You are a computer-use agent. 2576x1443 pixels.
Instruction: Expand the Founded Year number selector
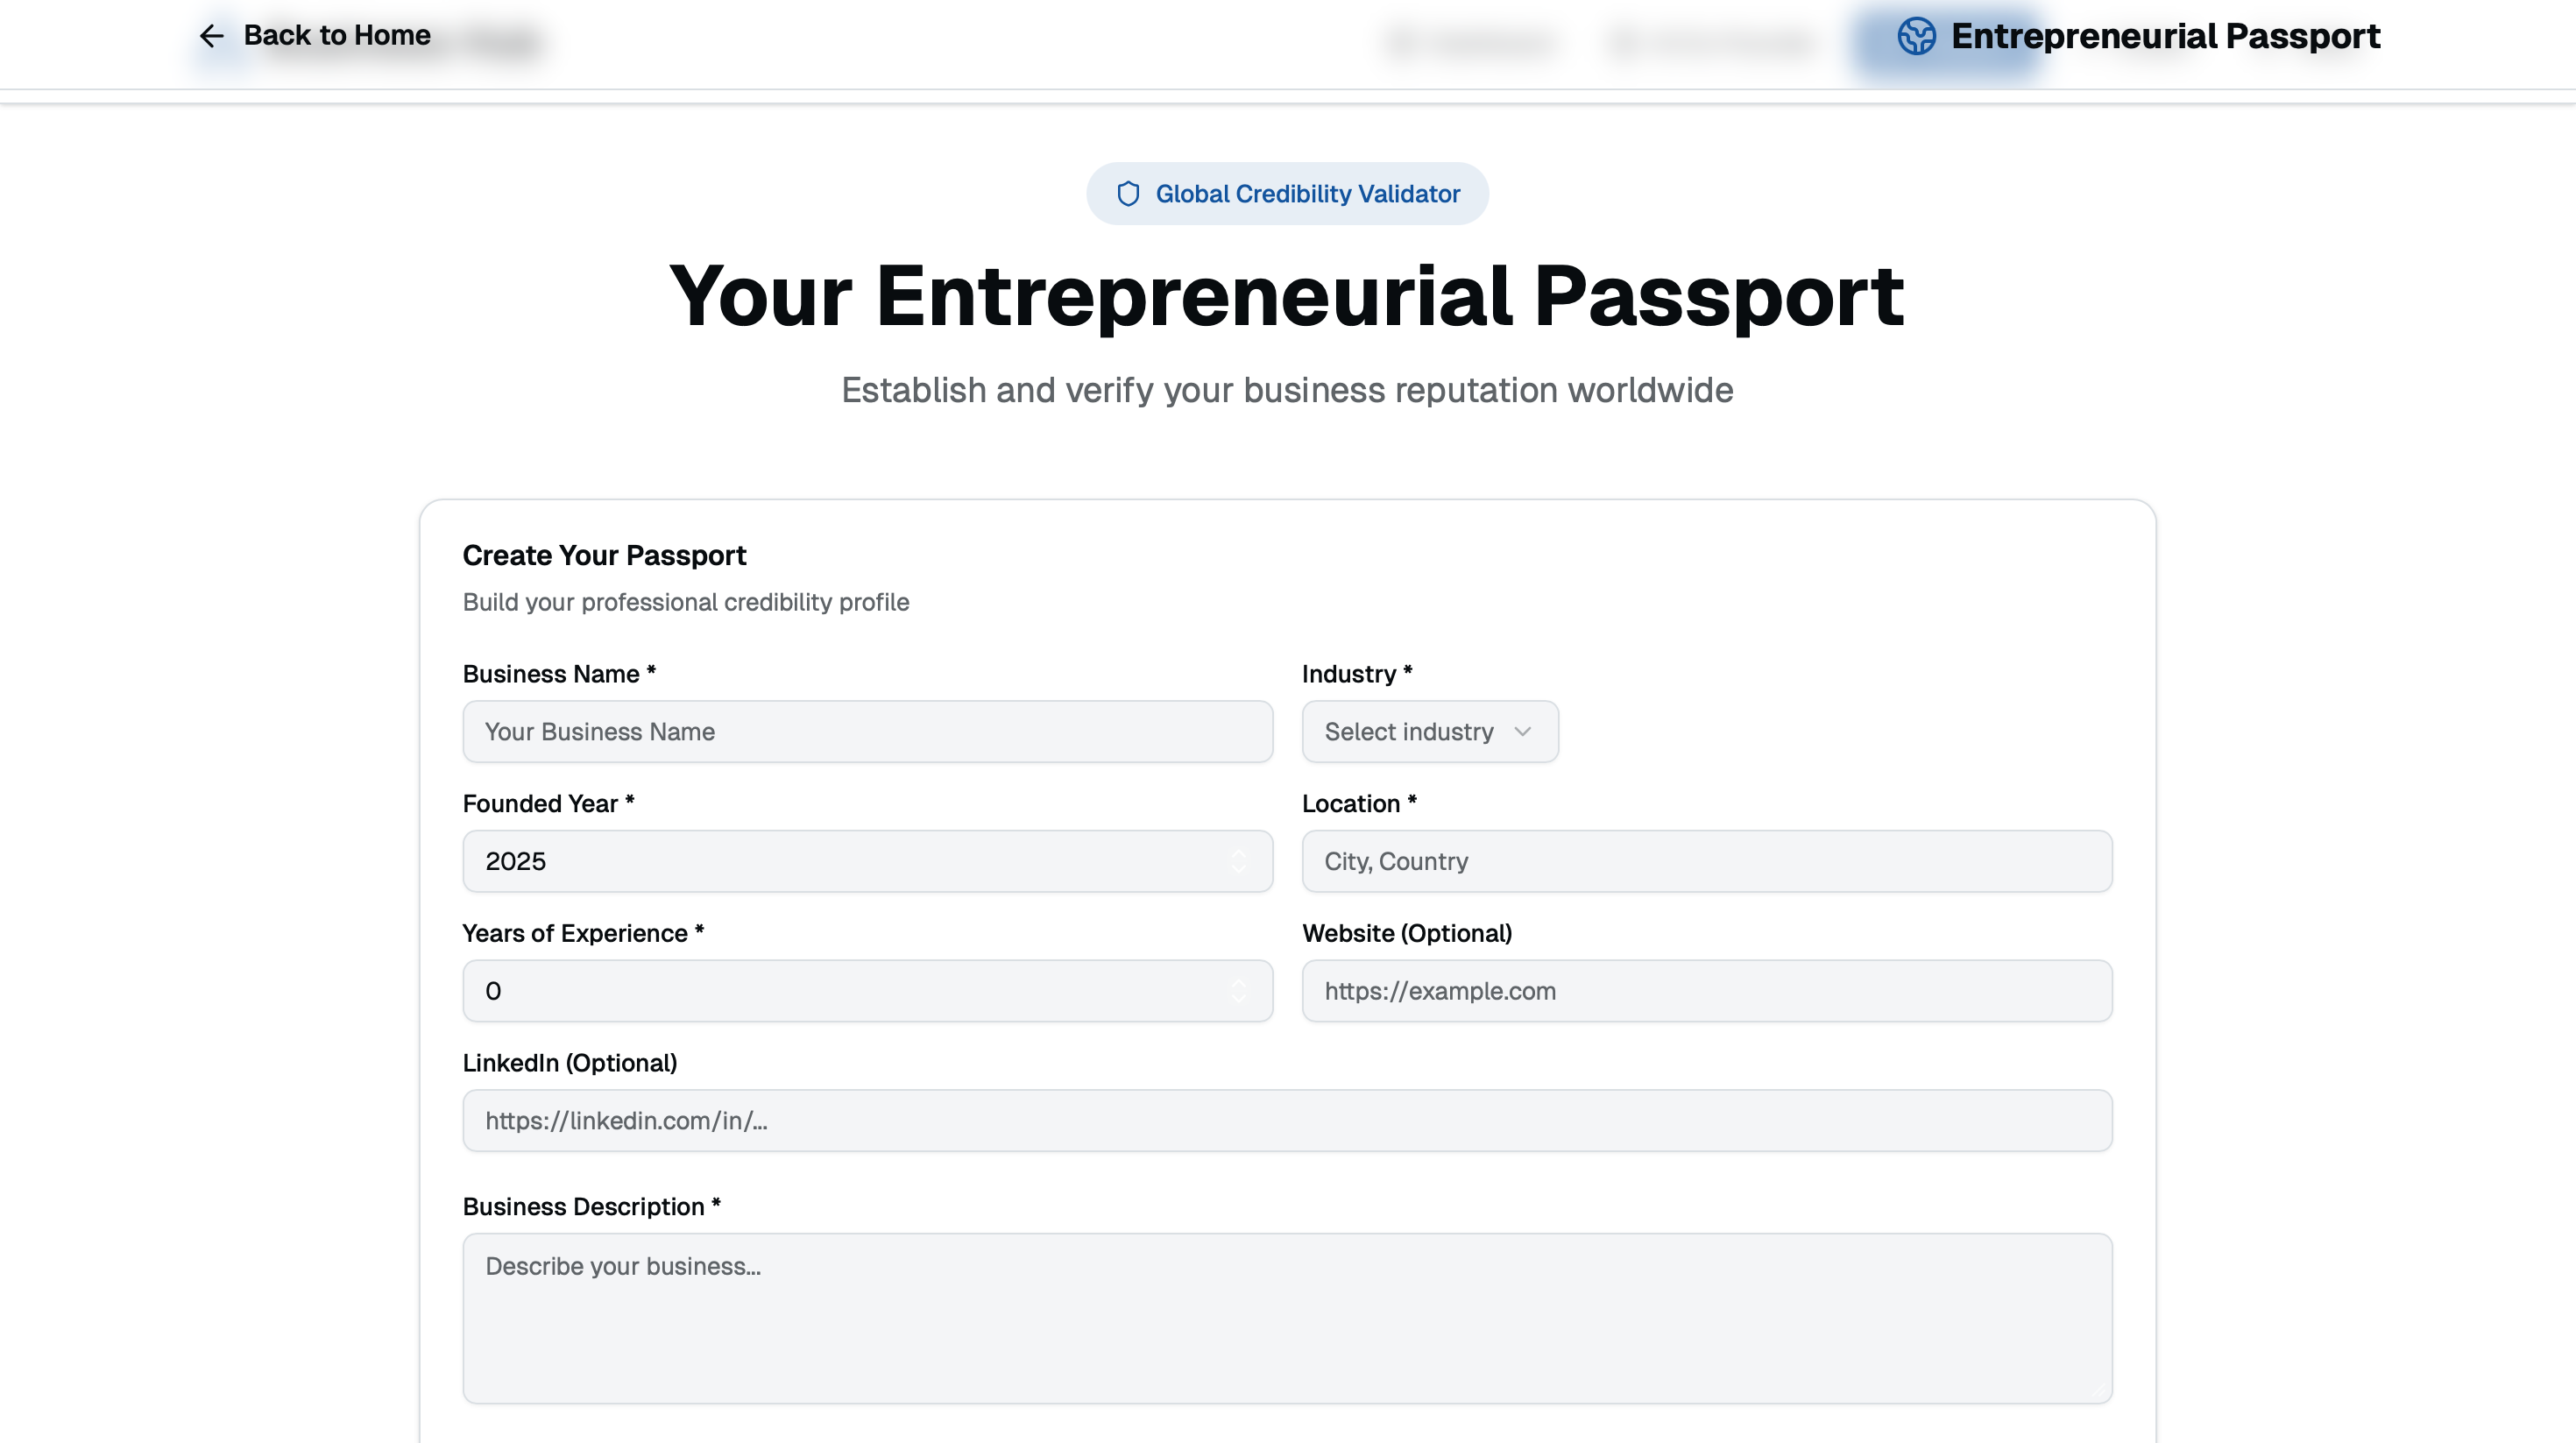pos(867,860)
